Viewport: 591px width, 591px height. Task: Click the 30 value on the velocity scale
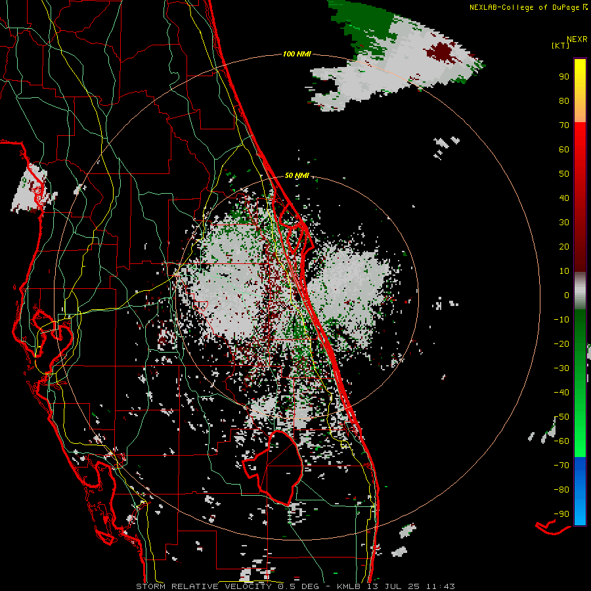coord(564,223)
